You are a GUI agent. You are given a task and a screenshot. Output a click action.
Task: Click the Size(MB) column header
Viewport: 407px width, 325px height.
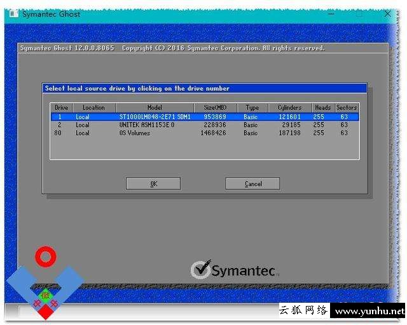tap(215, 107)
